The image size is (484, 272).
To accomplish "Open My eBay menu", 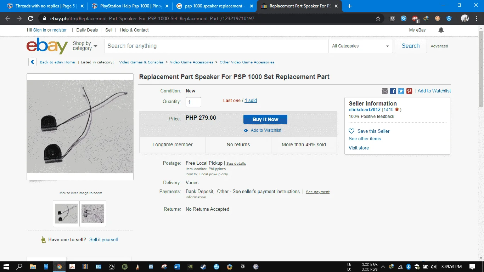I will click(x=417, y=30).
